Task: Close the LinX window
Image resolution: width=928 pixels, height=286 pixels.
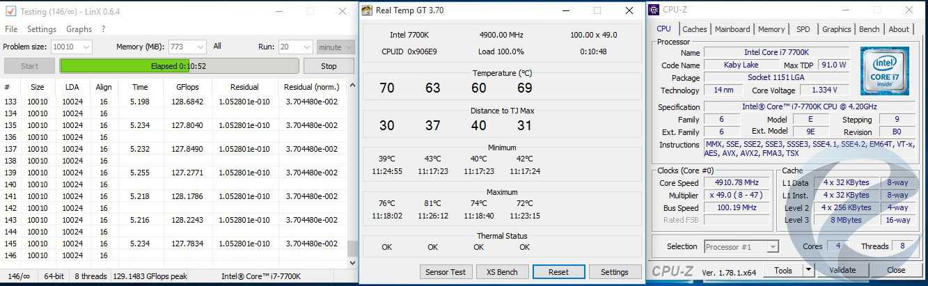Action: (x=342, y=11)
